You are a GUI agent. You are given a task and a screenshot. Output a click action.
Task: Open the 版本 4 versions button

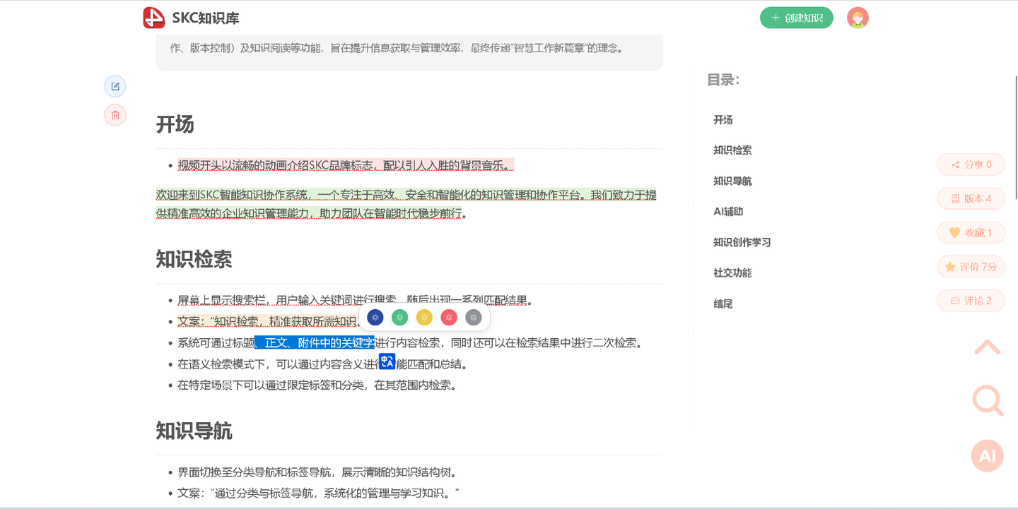coord(971,198)
